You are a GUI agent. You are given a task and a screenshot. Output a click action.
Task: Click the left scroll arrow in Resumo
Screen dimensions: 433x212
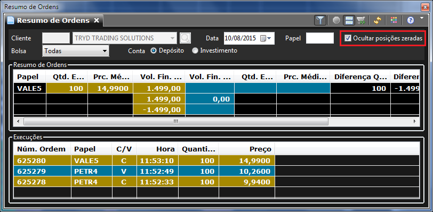[x=18, y=122]
